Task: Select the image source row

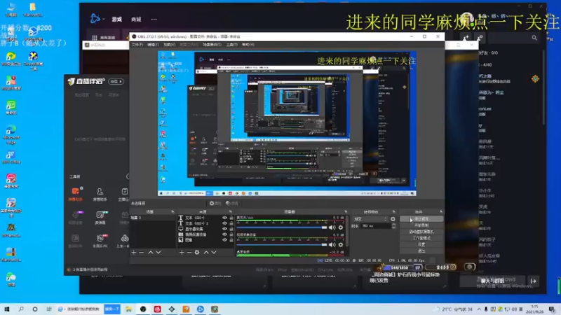Action: tap(205, 240)
